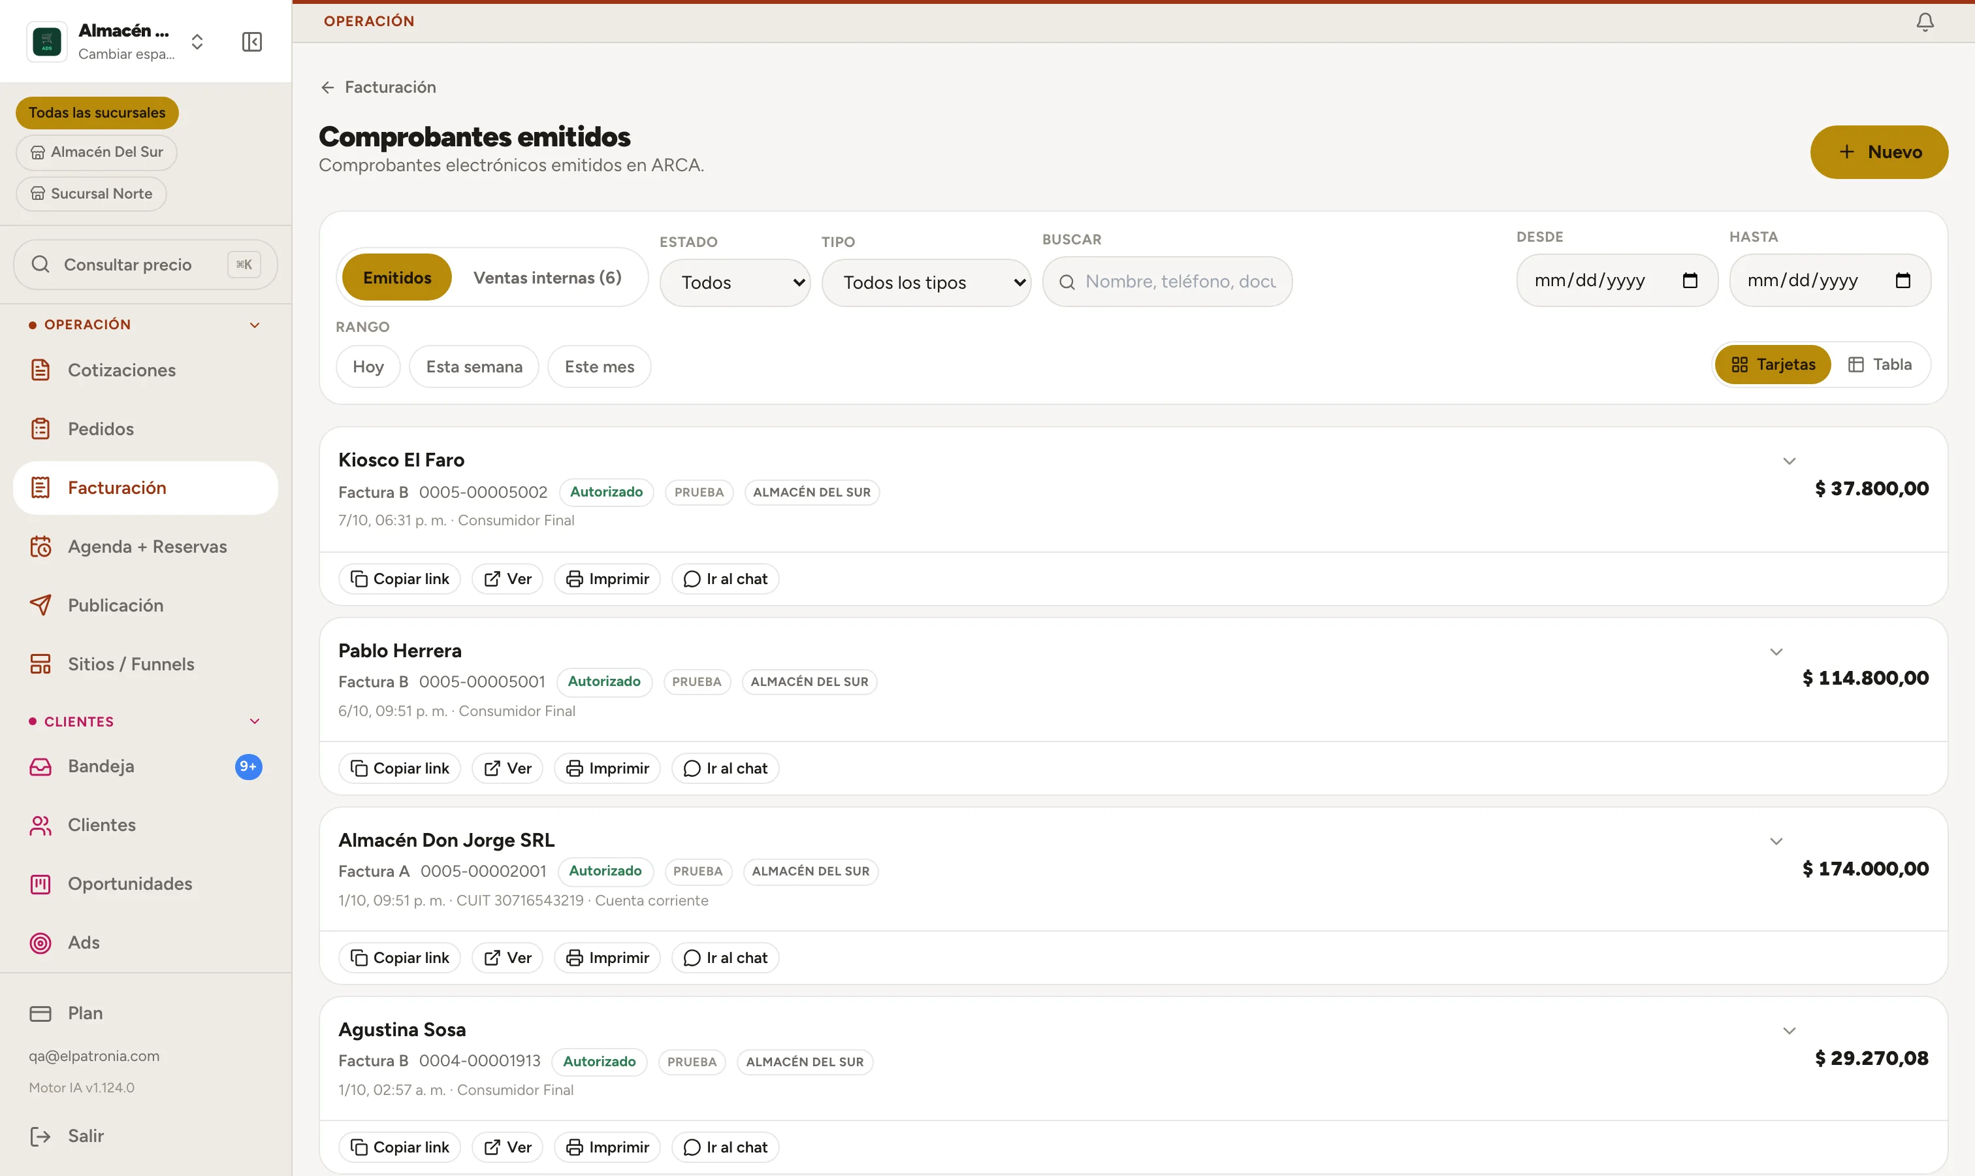Screen dimensions: 1975x1176
Task: Go back to Facturación
Action: (x=378, y=87)
